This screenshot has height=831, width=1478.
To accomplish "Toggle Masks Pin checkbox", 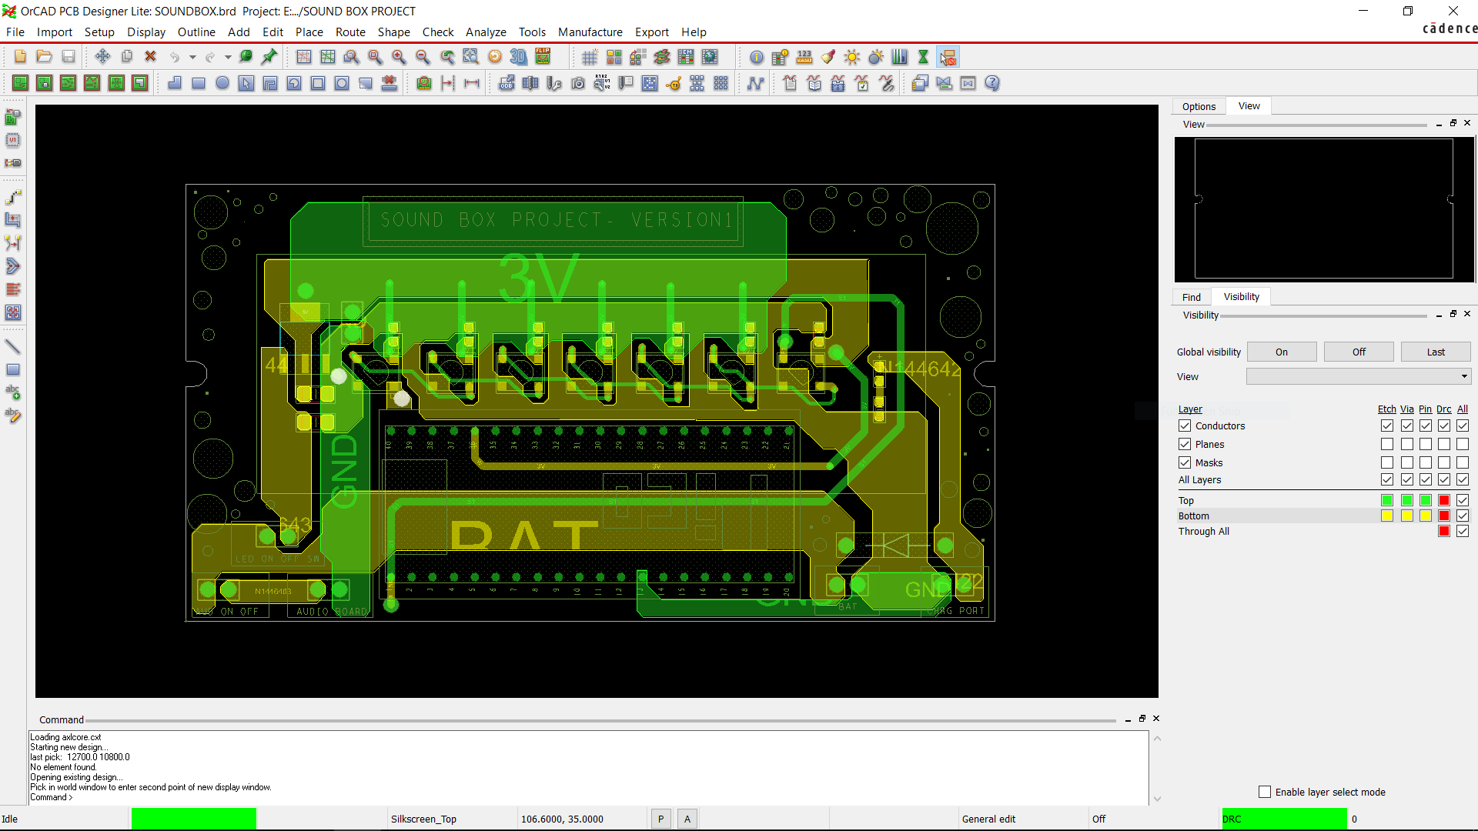I will (x=1426, y=462).
